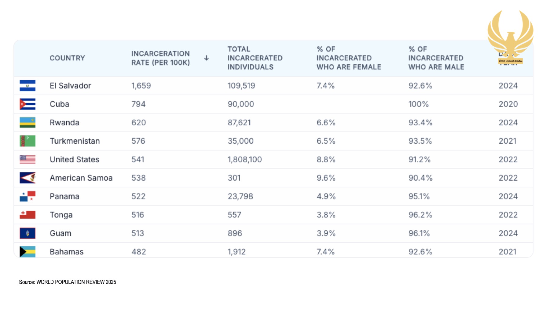Select the Incarceration Rate column header
This screenshot has height=309, width=550.
pyautogui.click(x=160, y=58)
